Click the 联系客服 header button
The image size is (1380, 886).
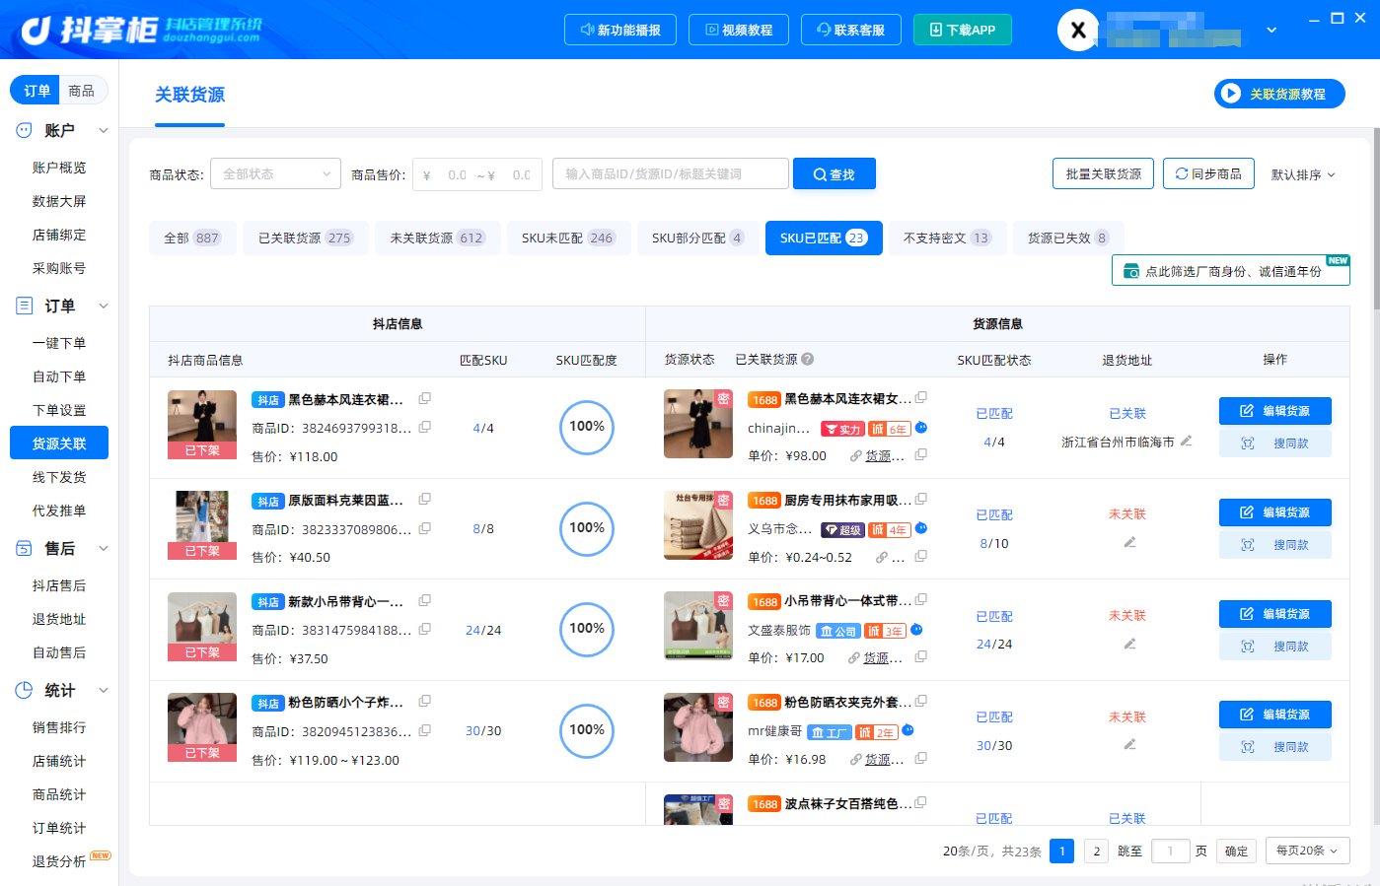tap(850, 30)
